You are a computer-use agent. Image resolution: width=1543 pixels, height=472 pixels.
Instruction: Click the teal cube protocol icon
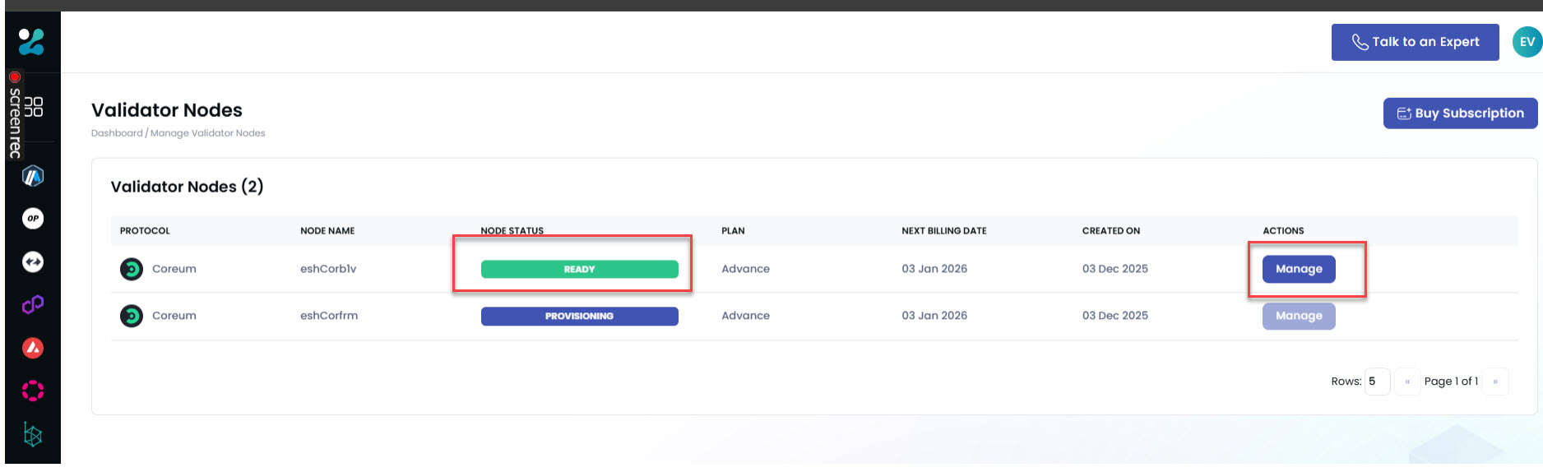[33, 434]
